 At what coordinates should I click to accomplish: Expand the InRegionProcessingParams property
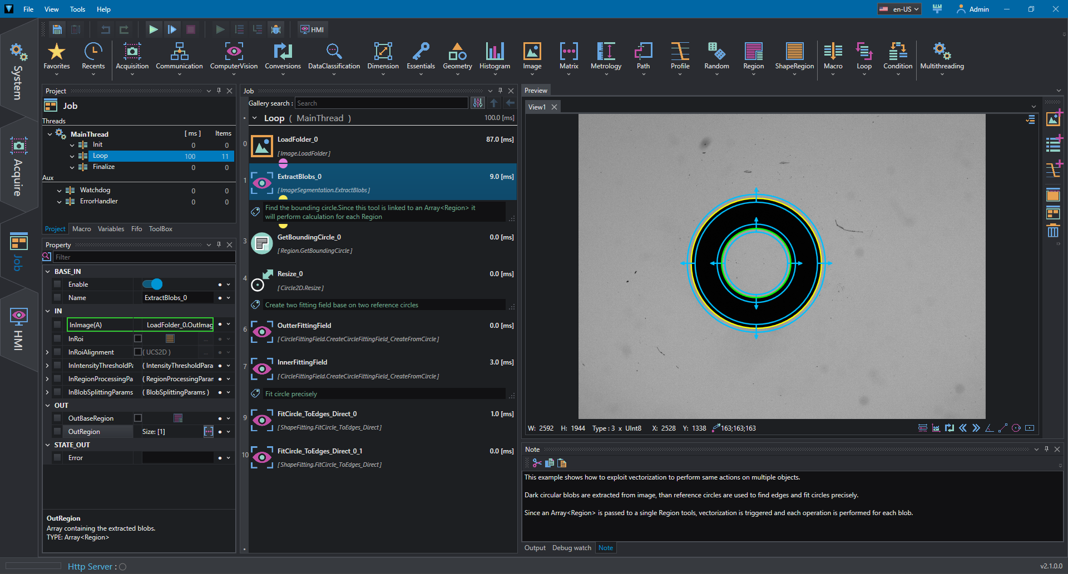pyautogui.click(x=48, y=379)
